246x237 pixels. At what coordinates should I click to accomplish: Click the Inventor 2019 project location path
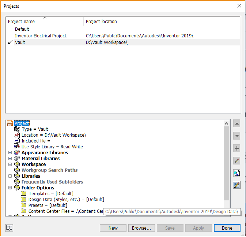(140, 36)
